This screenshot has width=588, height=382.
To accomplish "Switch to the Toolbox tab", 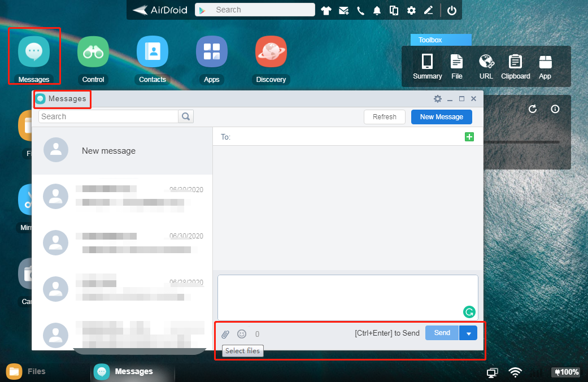I will tap(441, 40).
